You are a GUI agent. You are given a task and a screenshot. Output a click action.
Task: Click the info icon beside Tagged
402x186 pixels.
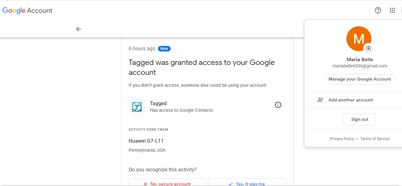click(278, 105)
